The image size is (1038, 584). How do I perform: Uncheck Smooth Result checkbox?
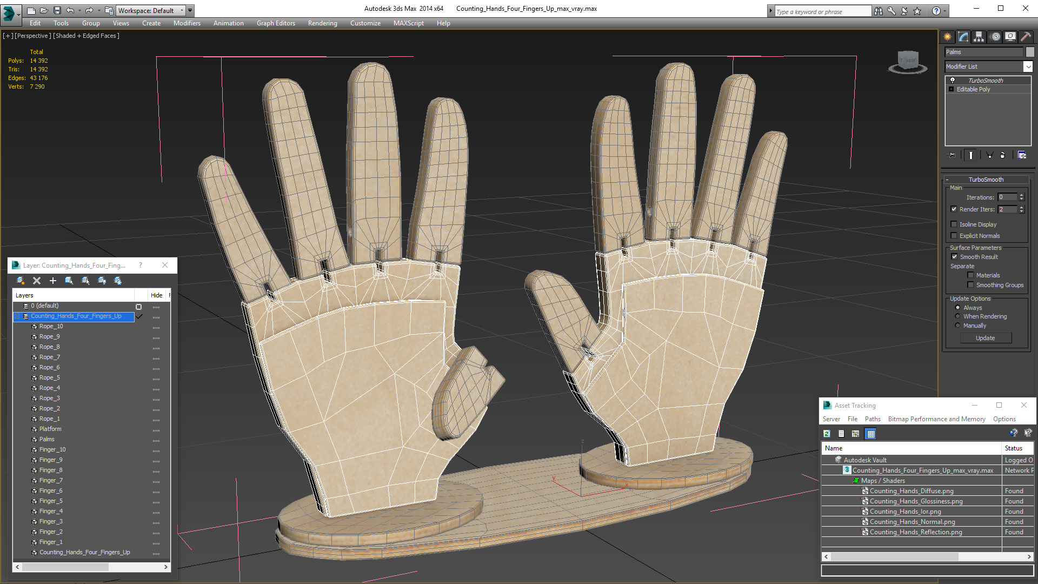954,257
